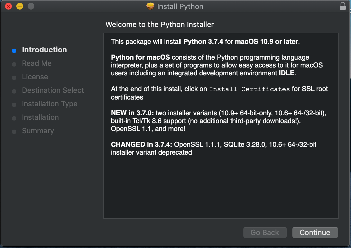This screenshot has width=351, height=248.
Task: Select the License step
Action: click(35, 77)
